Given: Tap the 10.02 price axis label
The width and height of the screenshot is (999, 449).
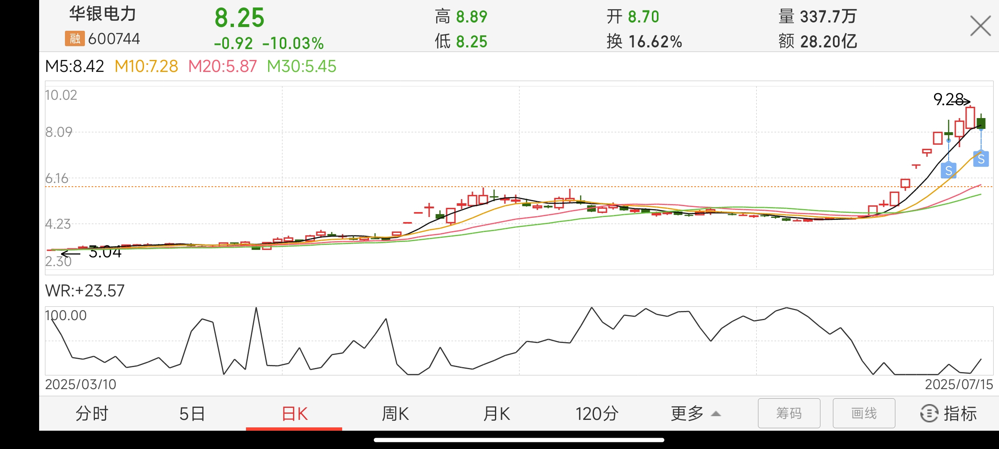Looking at the screenshot, I should (x=61, y=95).
